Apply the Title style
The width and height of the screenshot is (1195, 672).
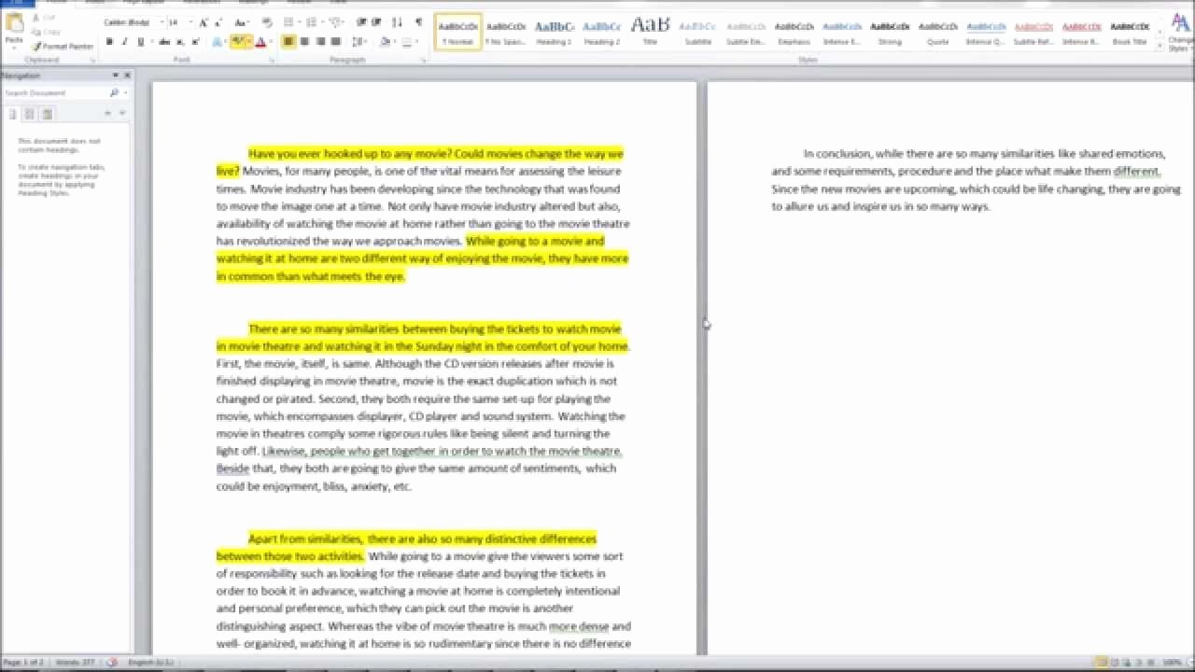[650, 31]
